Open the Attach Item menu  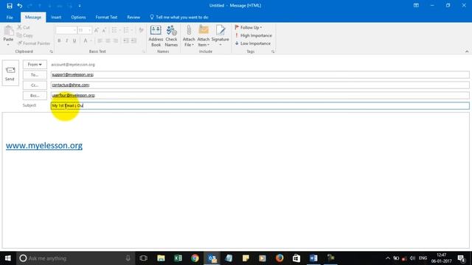(204, 36)
